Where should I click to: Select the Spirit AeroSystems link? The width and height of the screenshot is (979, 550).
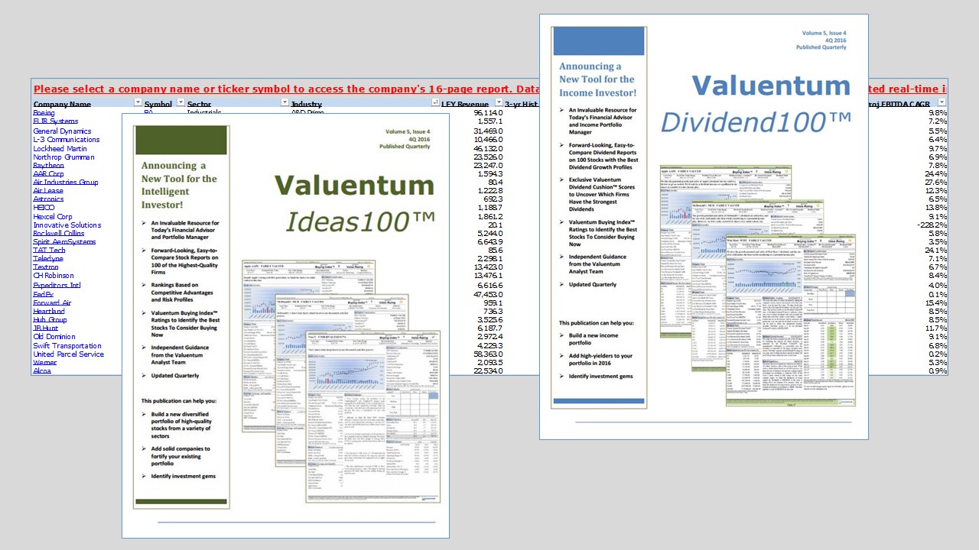(x=64, y=241)
